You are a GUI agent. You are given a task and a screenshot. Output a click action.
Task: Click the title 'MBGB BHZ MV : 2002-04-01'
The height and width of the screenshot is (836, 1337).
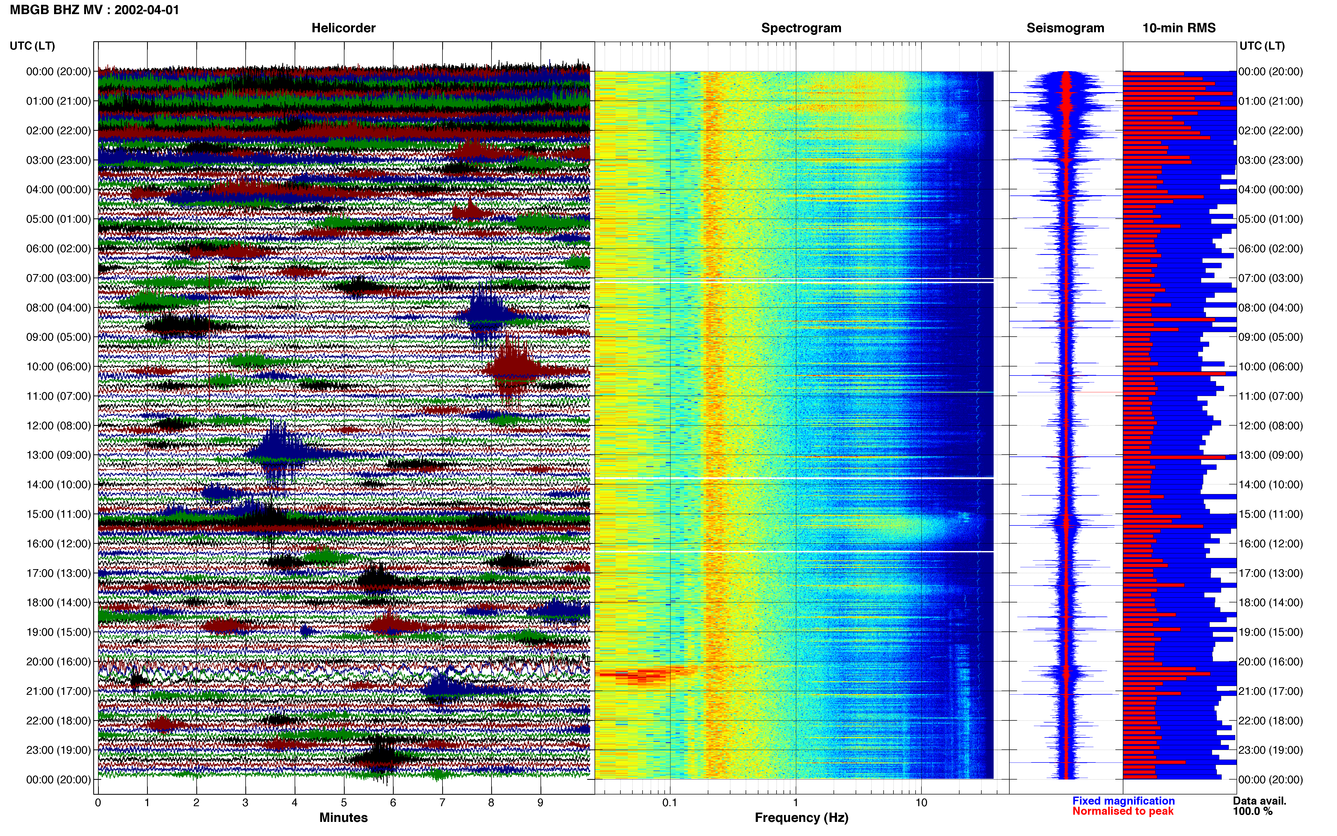tap(95, 10)
